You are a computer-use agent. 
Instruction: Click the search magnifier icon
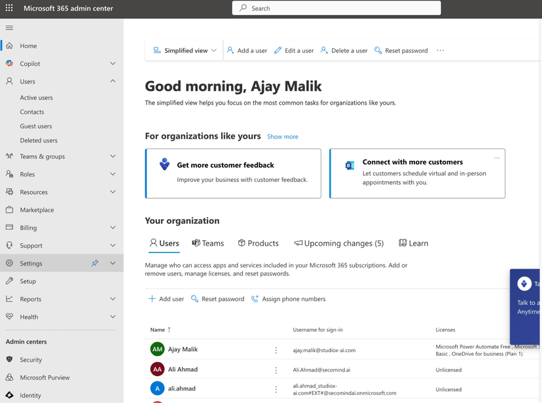(x=242, y=8)
